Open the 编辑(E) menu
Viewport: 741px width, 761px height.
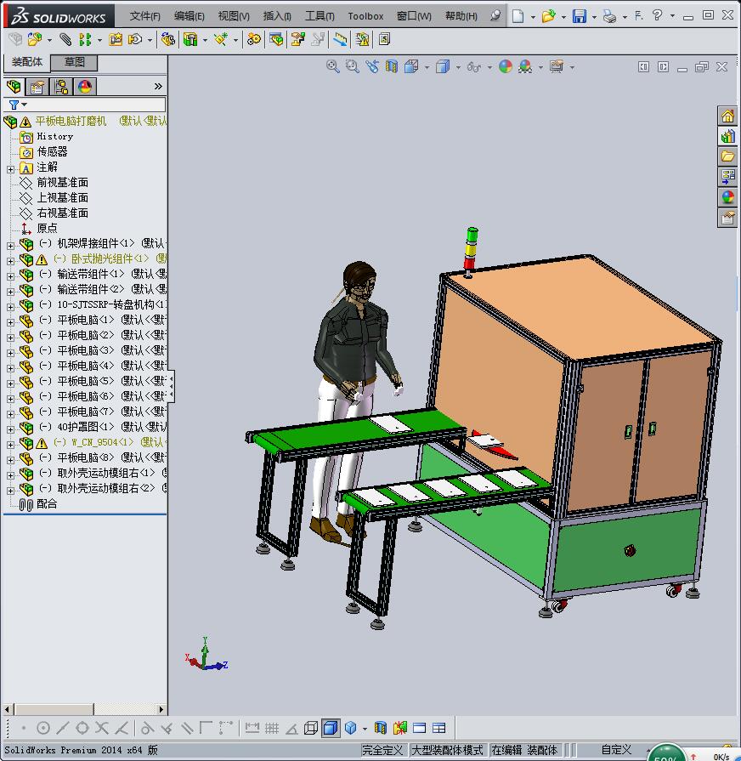point(189,16)
